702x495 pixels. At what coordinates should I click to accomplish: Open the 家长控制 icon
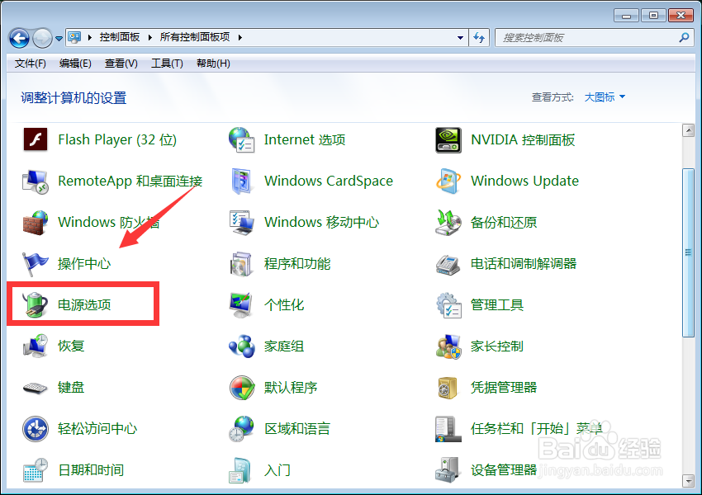tap(448, 346)
